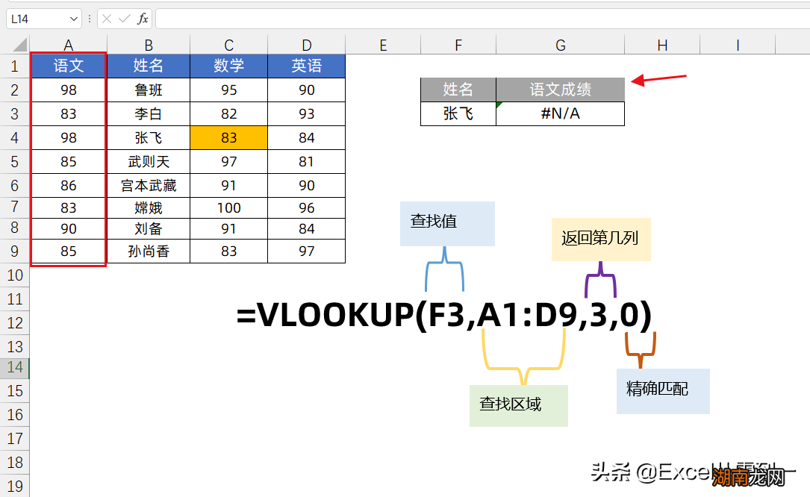Click the 姓名 header cell in column F
810x497 pixels.
[458, 90]
